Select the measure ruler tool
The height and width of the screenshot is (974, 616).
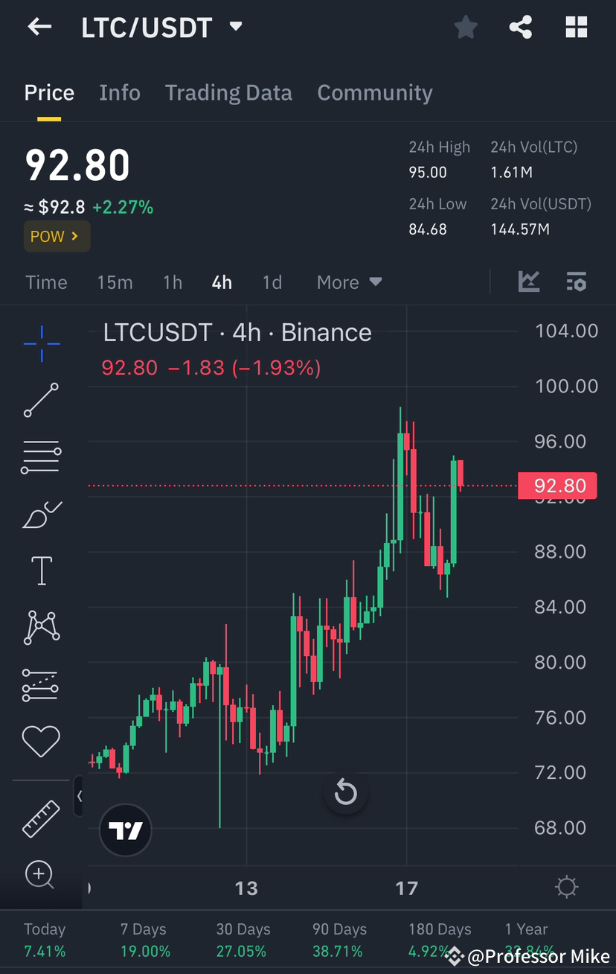click(x=41, y=819)
